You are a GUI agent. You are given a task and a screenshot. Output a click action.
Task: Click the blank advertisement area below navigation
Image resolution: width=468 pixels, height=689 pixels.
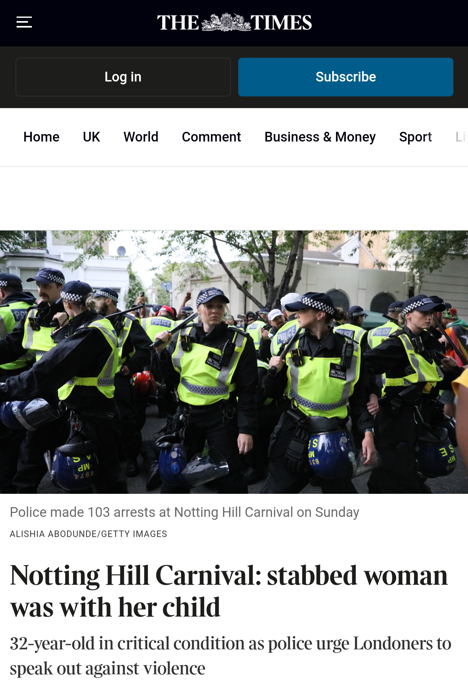234,198
